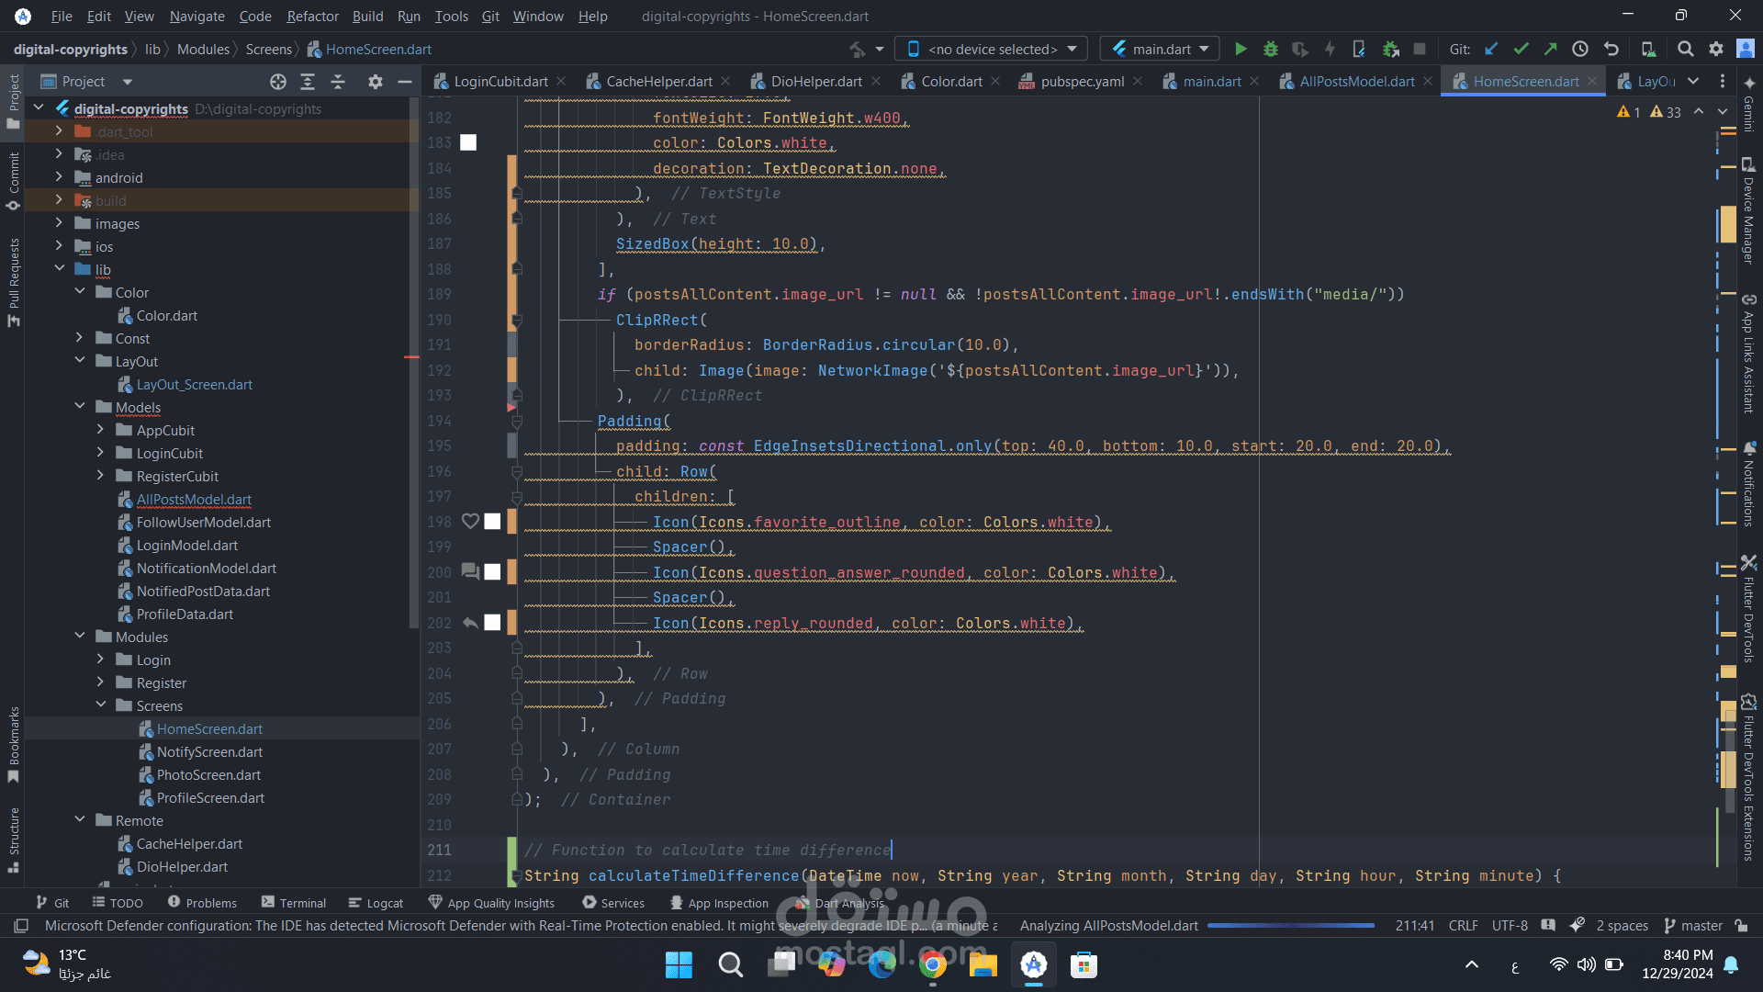Viewport: 1763px width, 992px height.
Task: Push changes with Git push arrow
Action: (1550, 50)
